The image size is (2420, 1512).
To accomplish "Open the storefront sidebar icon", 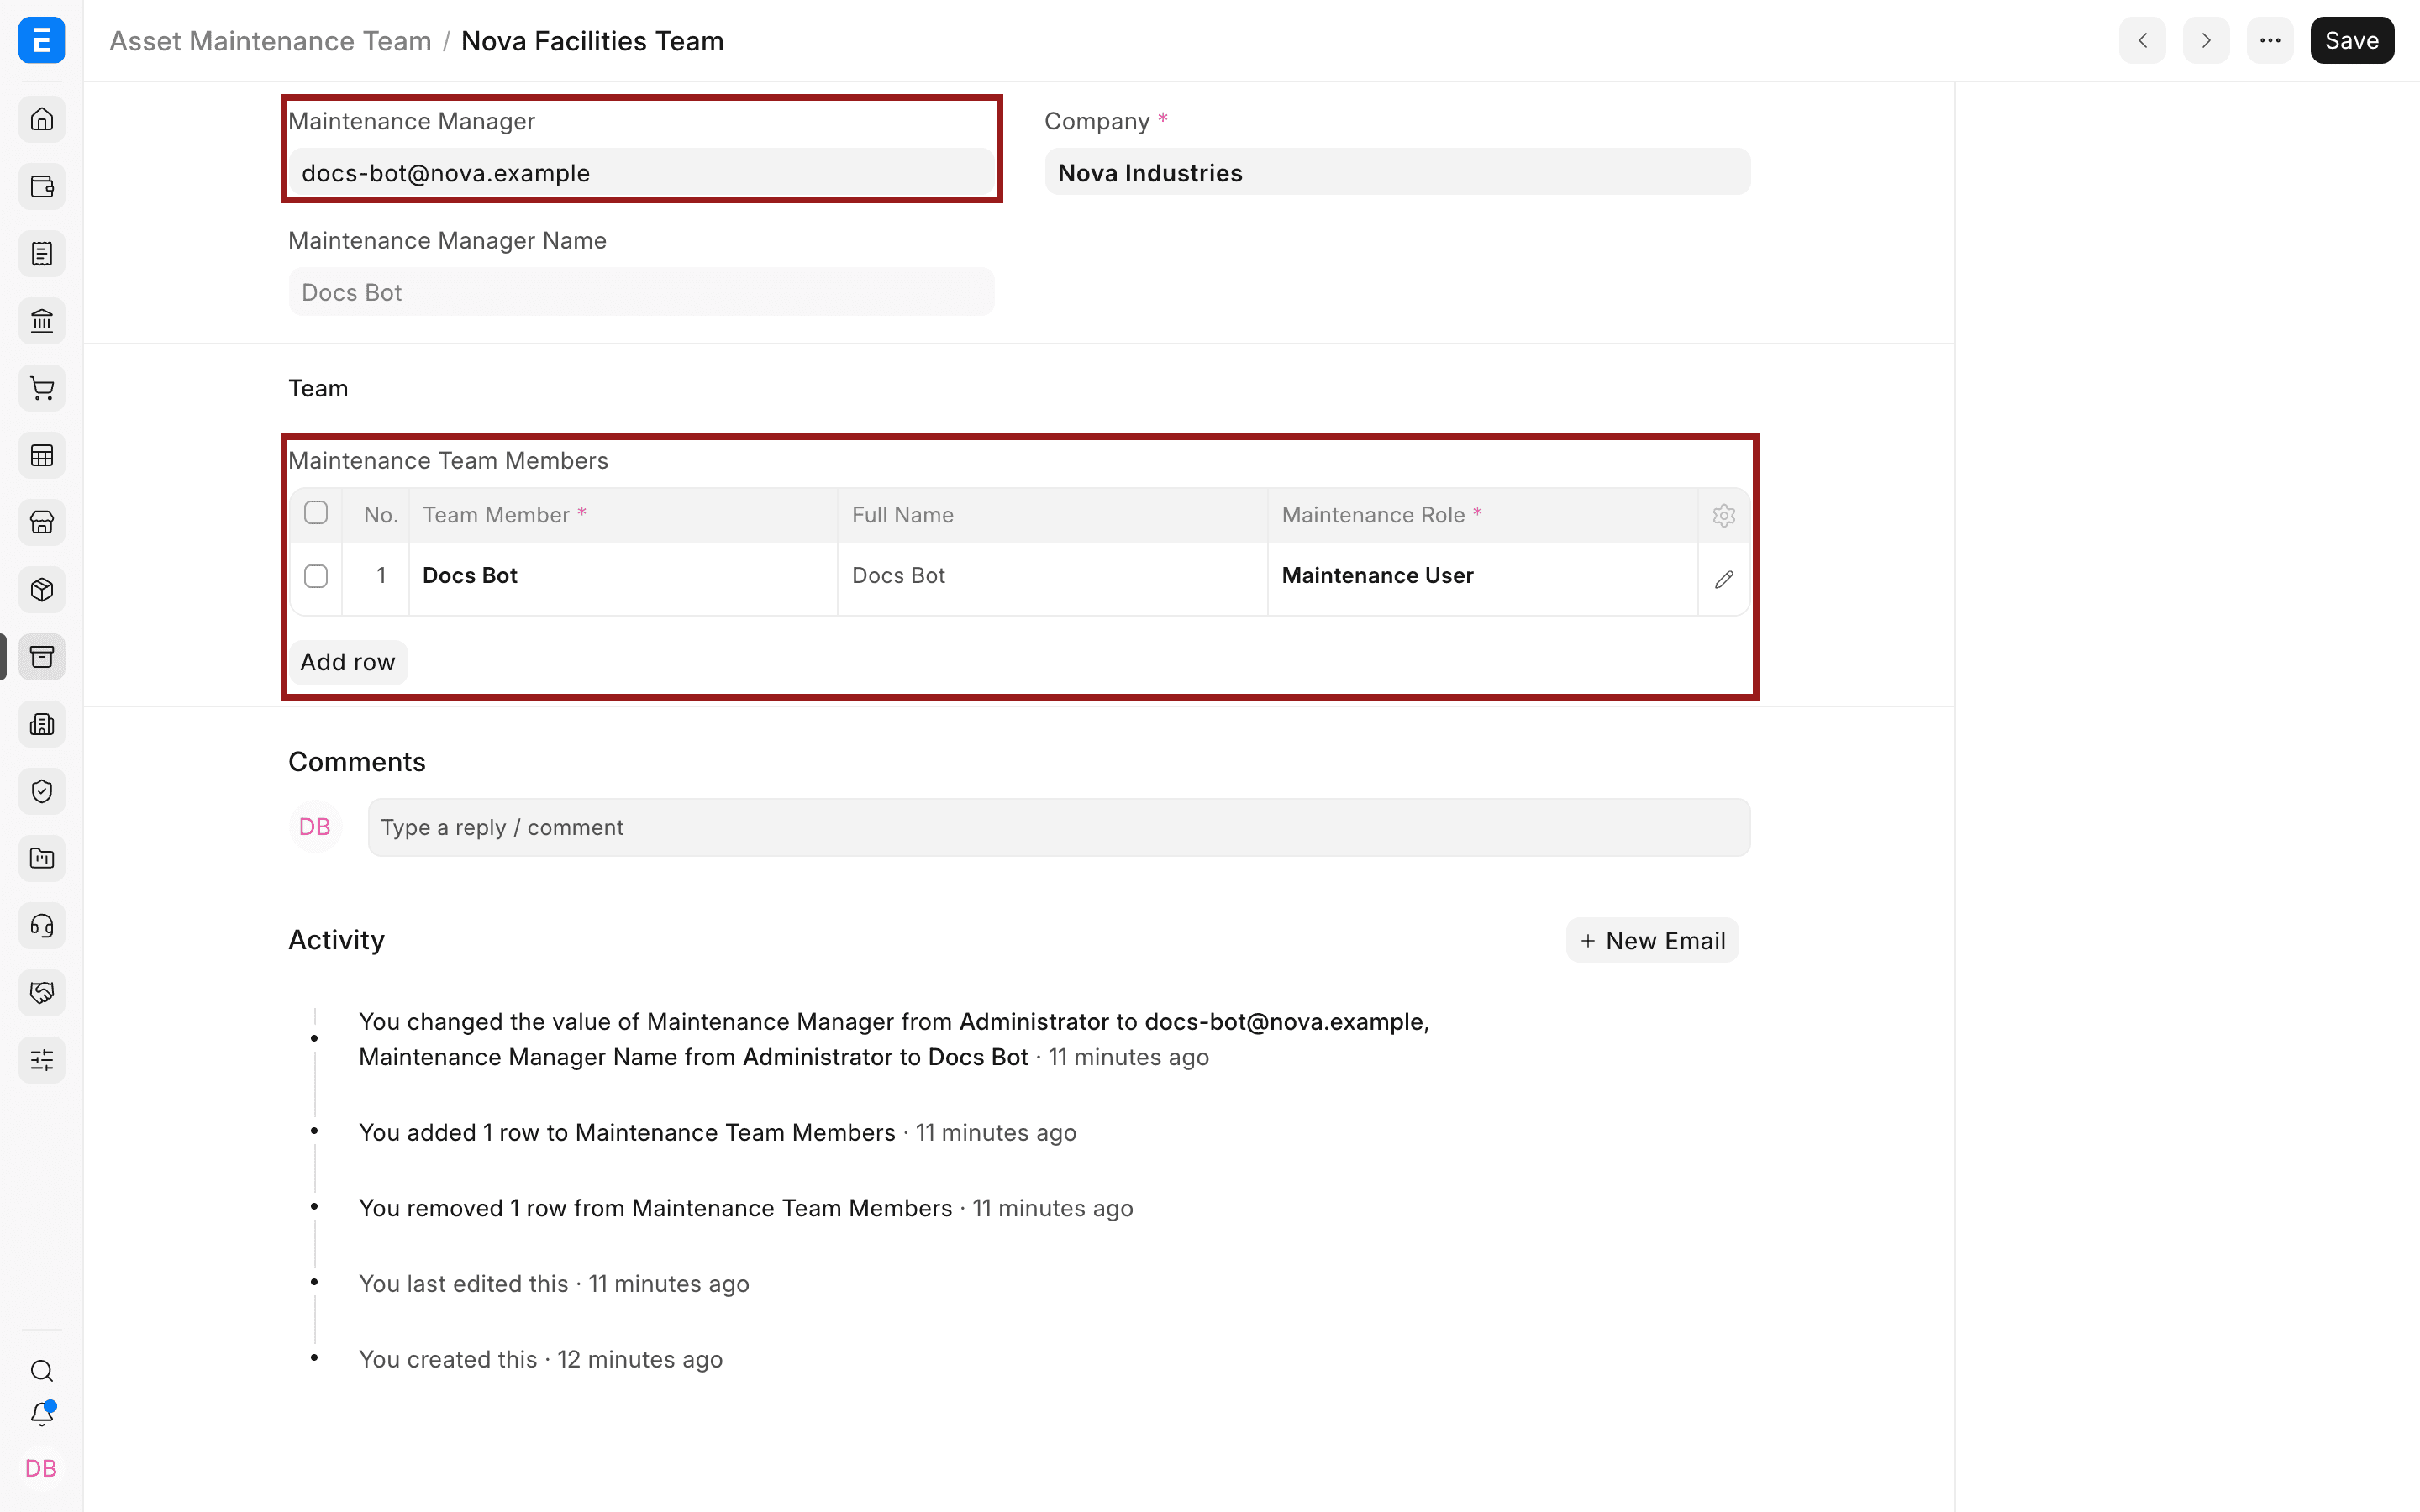I will tap(42, 522).
